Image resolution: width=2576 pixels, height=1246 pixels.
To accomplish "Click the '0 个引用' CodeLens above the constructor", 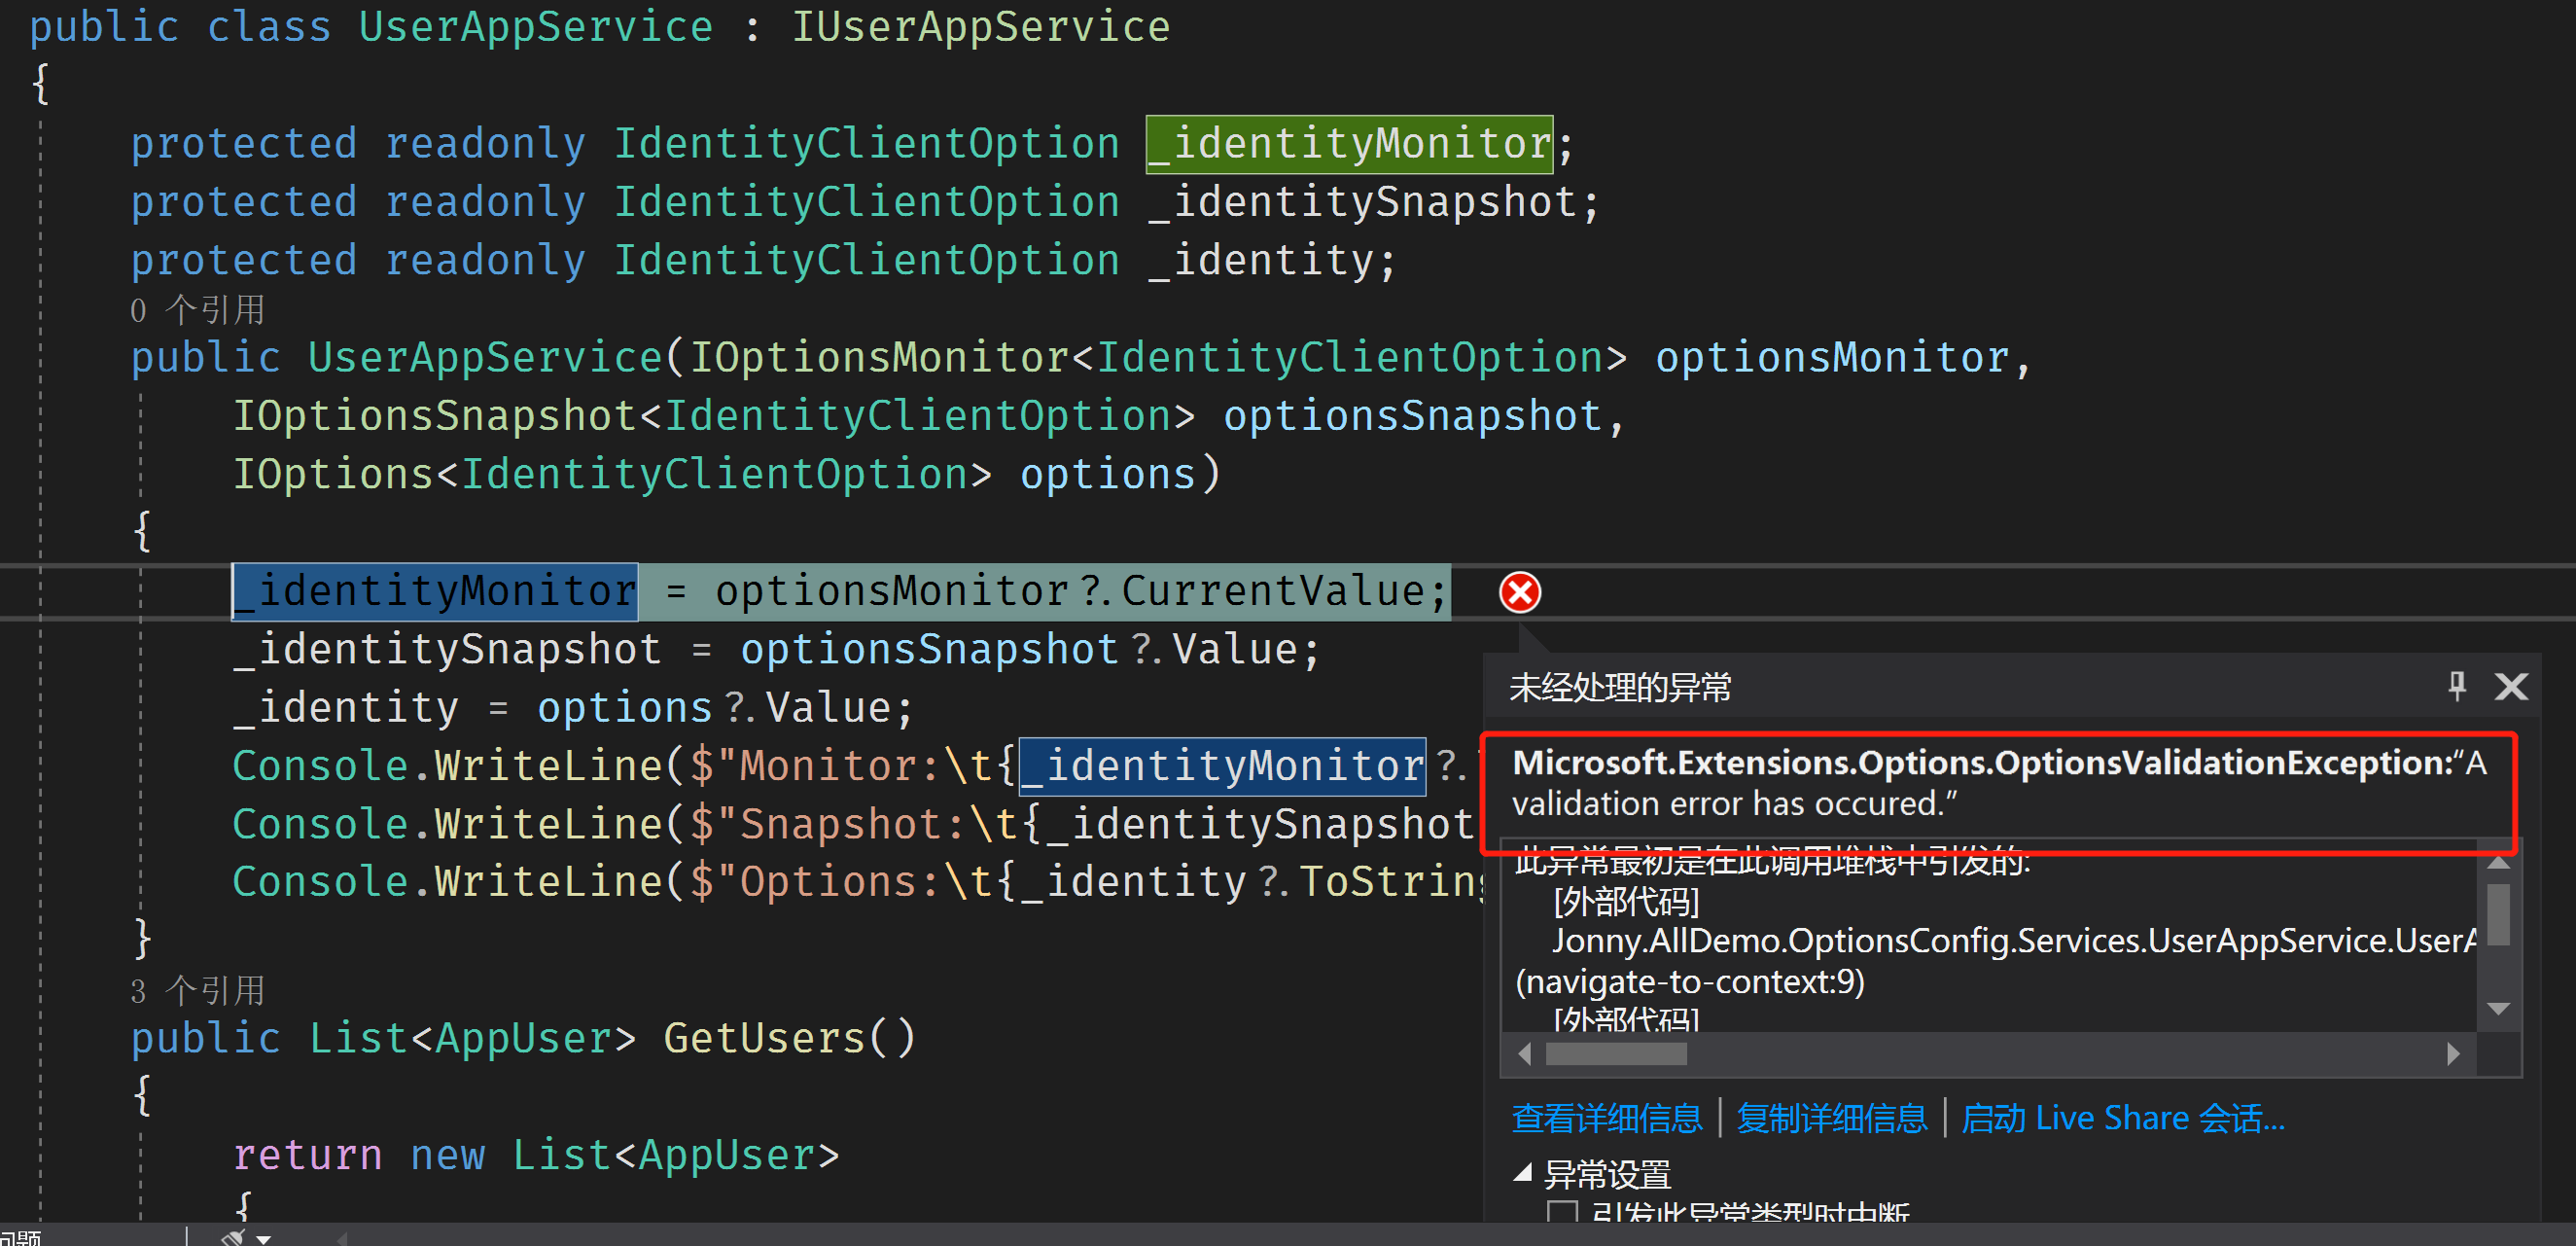I will 197,310.
